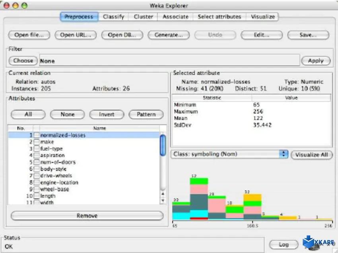This screenshot has height=253, width=338.
Task: Tick the wheel-base checkbox
Action: pyautogui.click(x=37, y=189)
